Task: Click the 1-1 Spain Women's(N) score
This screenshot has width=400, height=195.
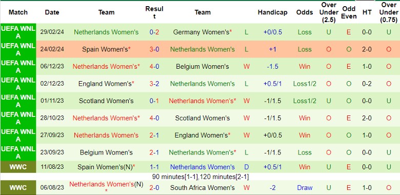Action: [154, 167]
